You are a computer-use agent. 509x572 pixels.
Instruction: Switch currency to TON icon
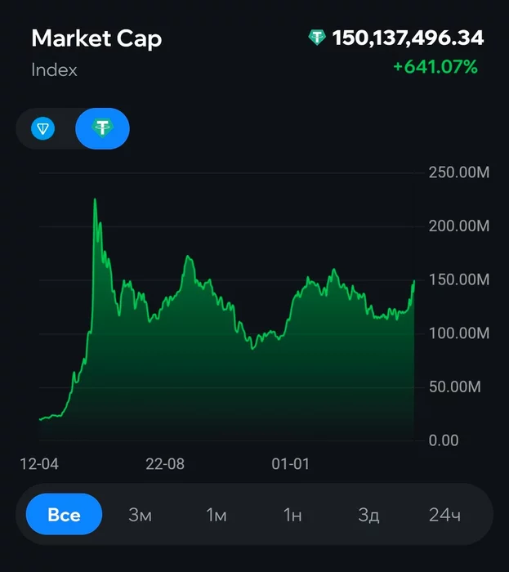pos(42,128)
